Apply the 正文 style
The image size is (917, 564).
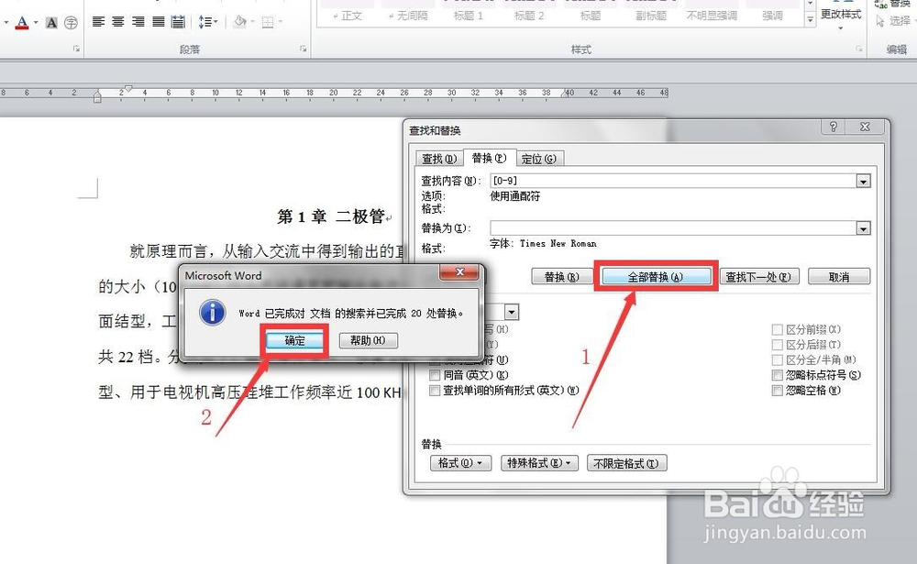click(348, 16)
